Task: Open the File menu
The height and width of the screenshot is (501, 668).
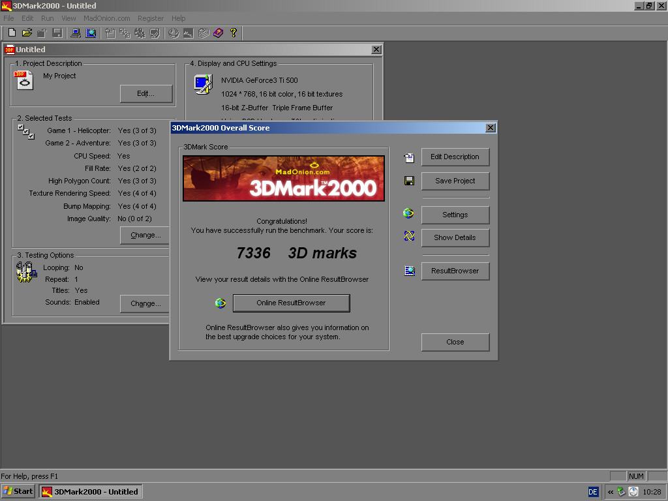Action: [x=8, y=18]
